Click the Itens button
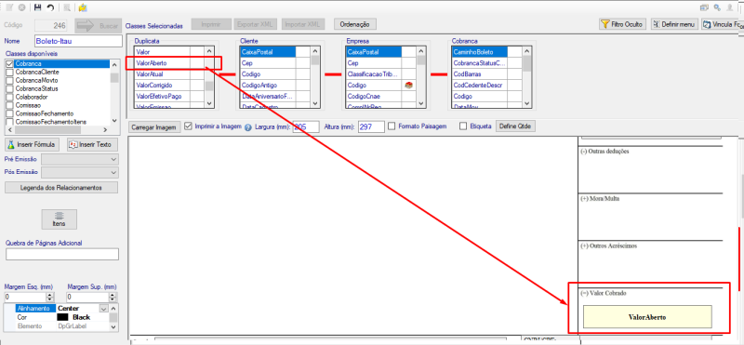Viewport: 744px width, 345px height. coord(60,219)
